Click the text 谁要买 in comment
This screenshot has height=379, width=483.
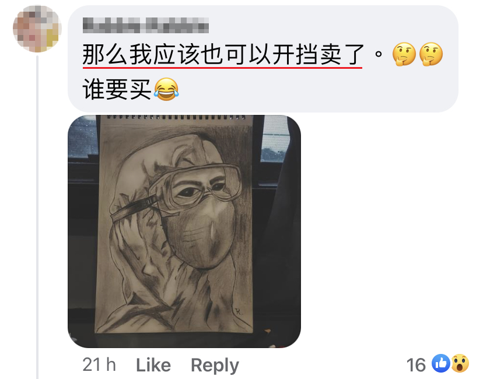(x=117, y=89)
